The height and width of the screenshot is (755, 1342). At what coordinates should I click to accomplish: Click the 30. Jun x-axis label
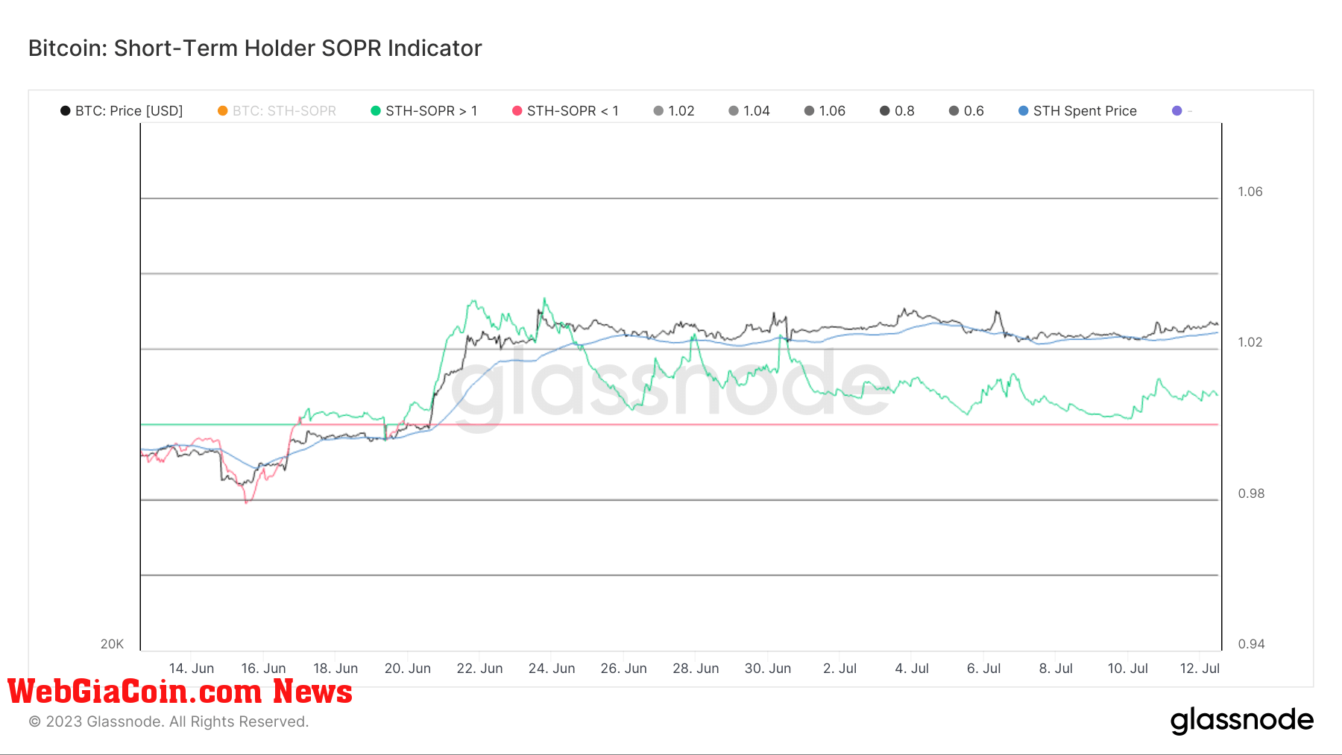coord(768,669)
